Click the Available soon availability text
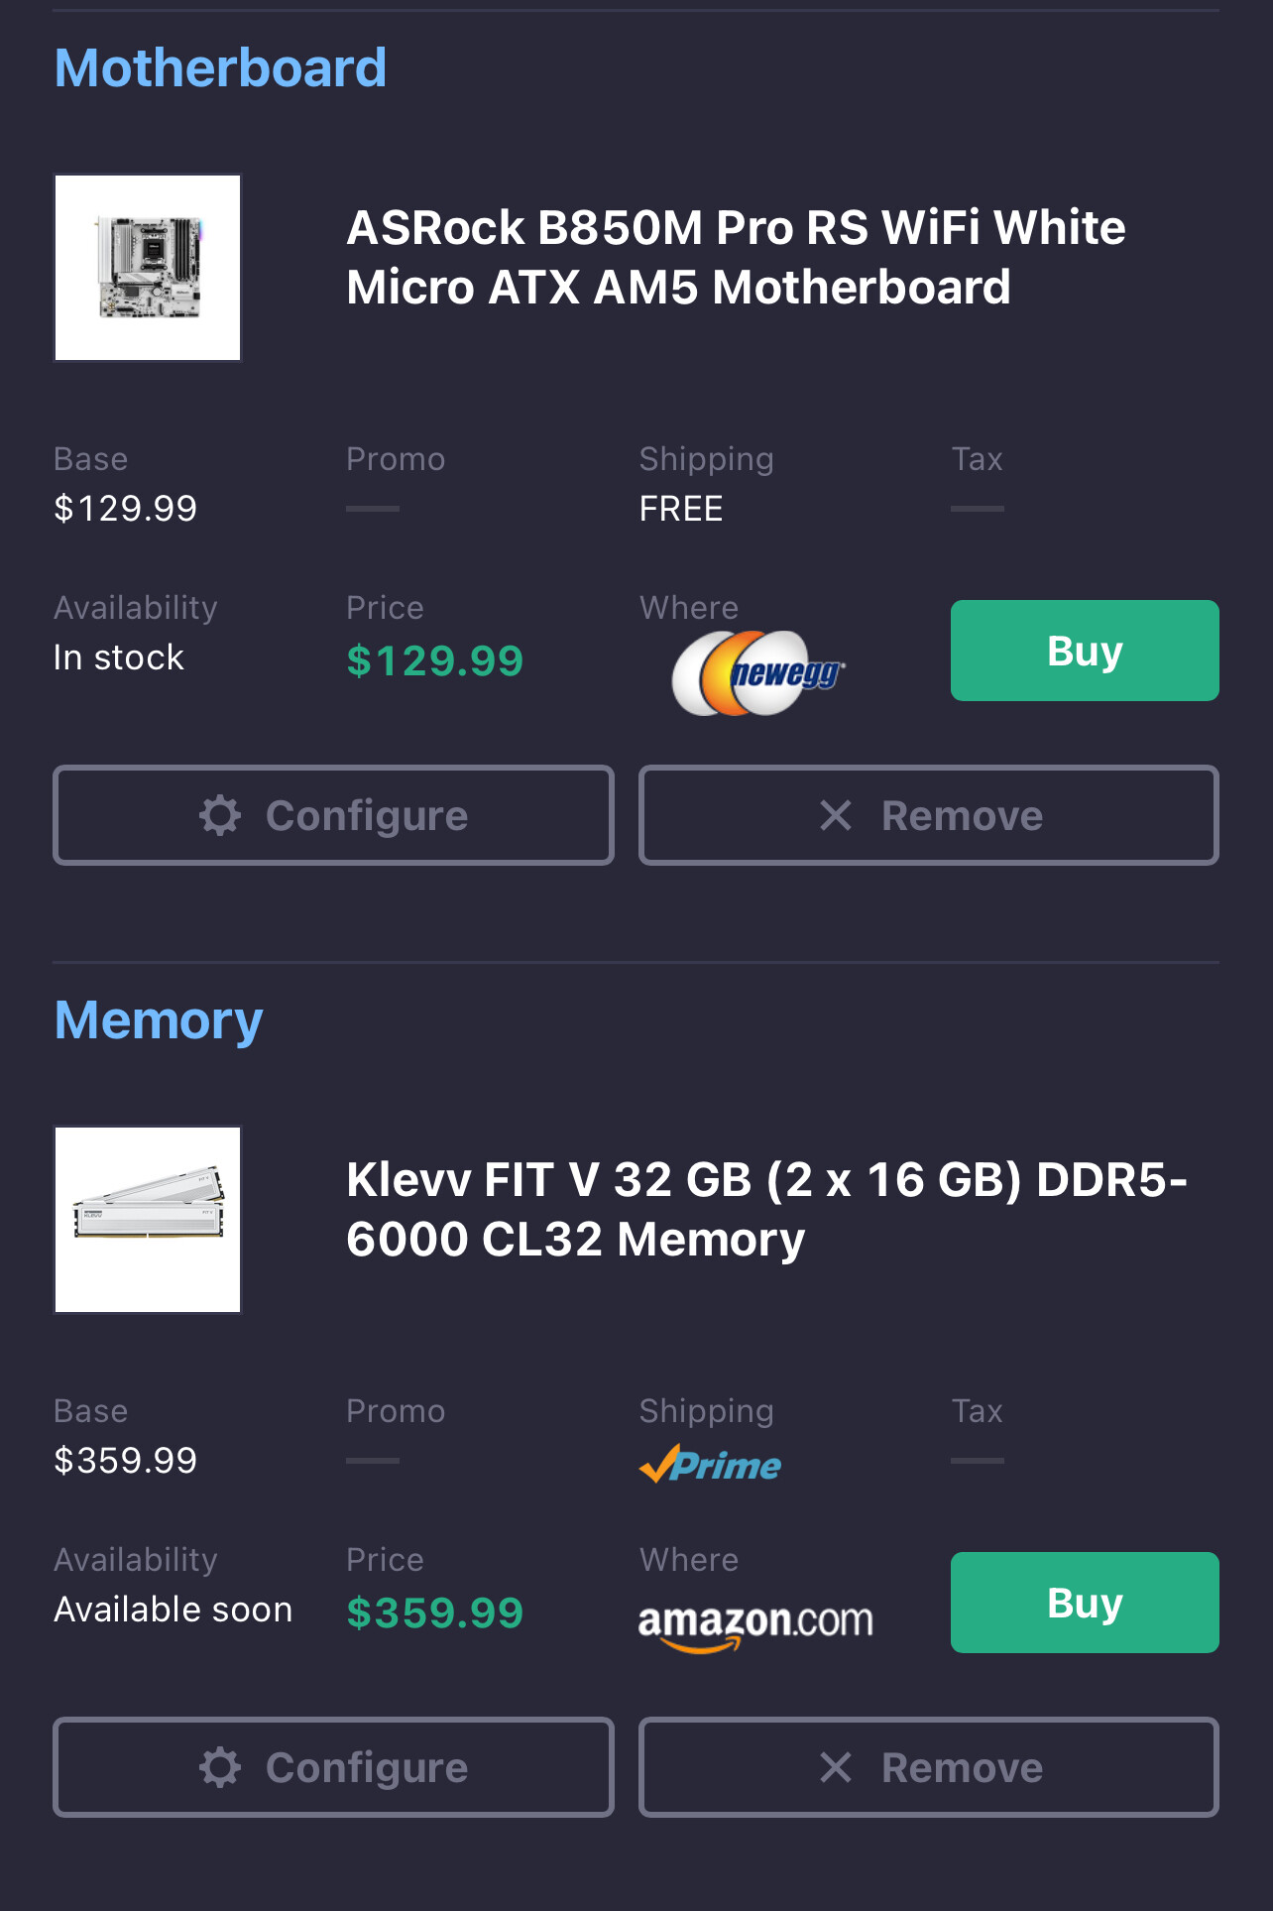This screenshot has height=1911, width=1273. (174, 1610)
